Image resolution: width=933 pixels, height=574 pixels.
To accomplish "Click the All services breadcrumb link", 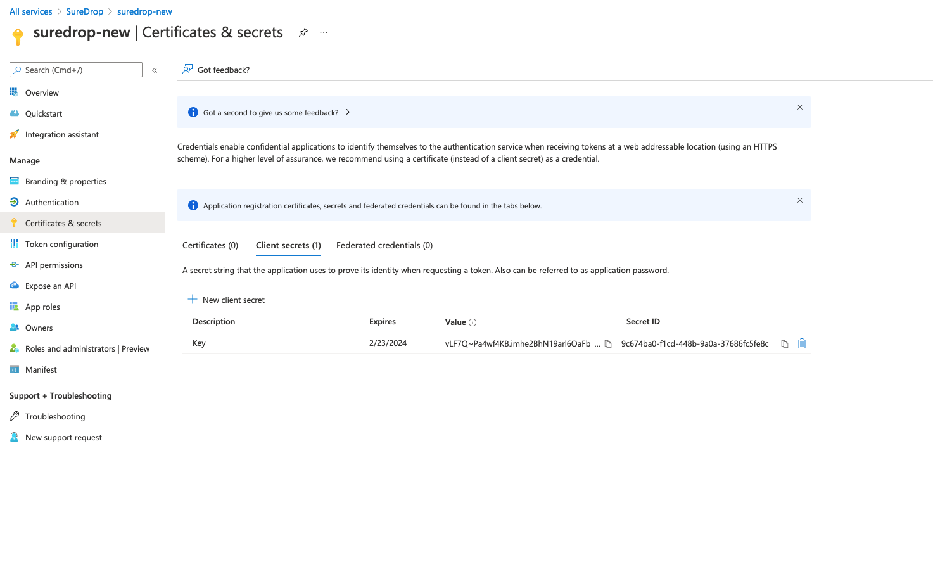I will click(x=30, y=11).
